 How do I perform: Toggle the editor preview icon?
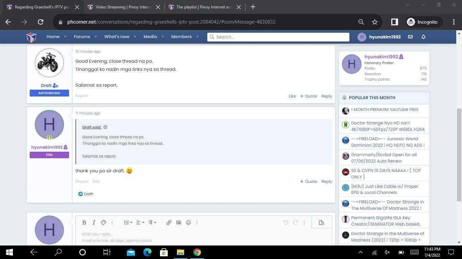click(x=322, y=223)
